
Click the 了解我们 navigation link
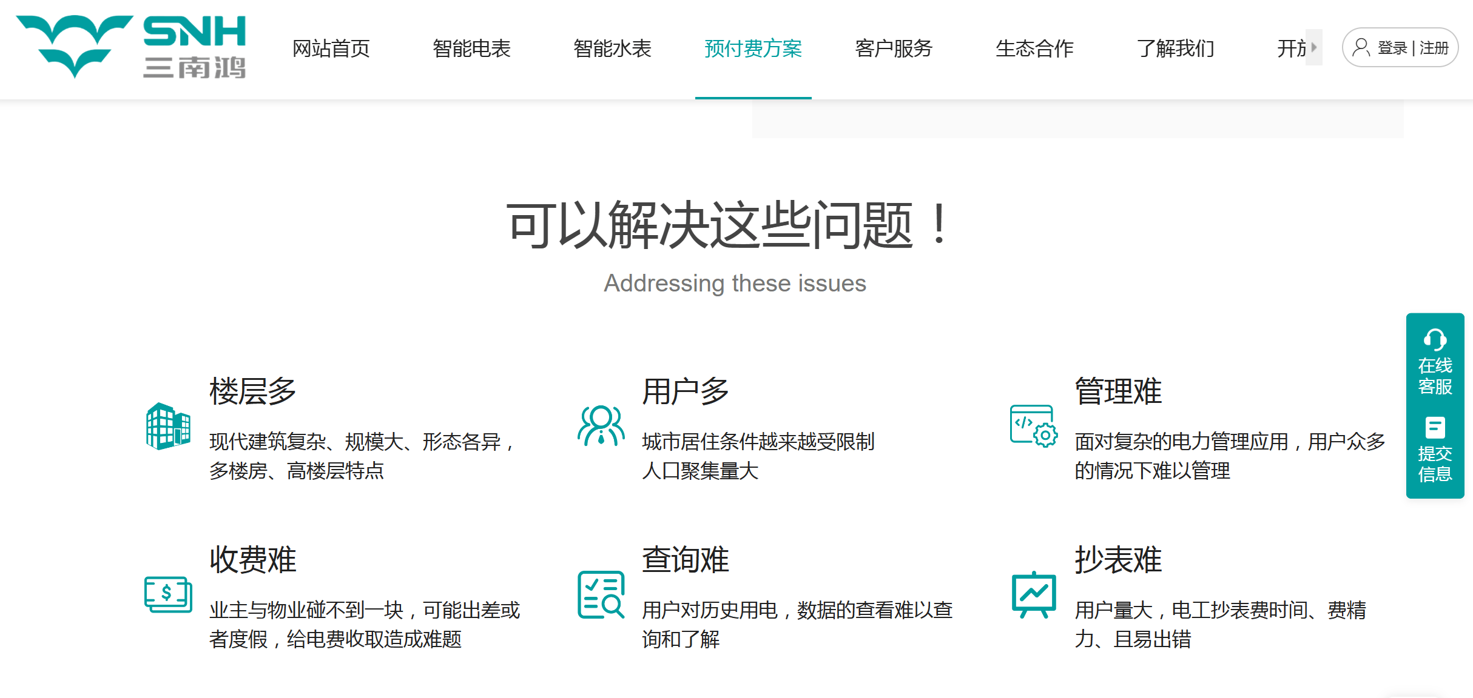pos(1175,48)
